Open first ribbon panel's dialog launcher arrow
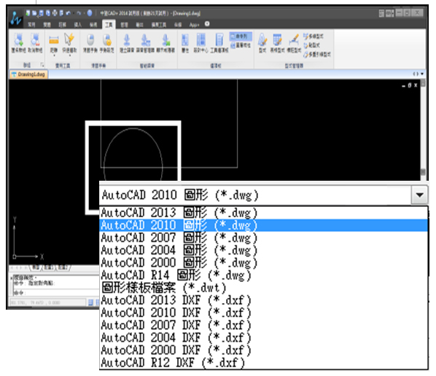Viewport: 436px width, 376px height. click(42, 65)
